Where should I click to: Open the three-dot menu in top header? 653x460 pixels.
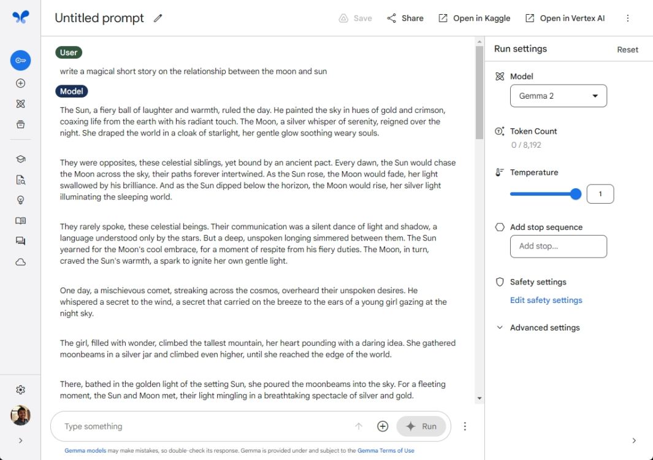(627, 18)
